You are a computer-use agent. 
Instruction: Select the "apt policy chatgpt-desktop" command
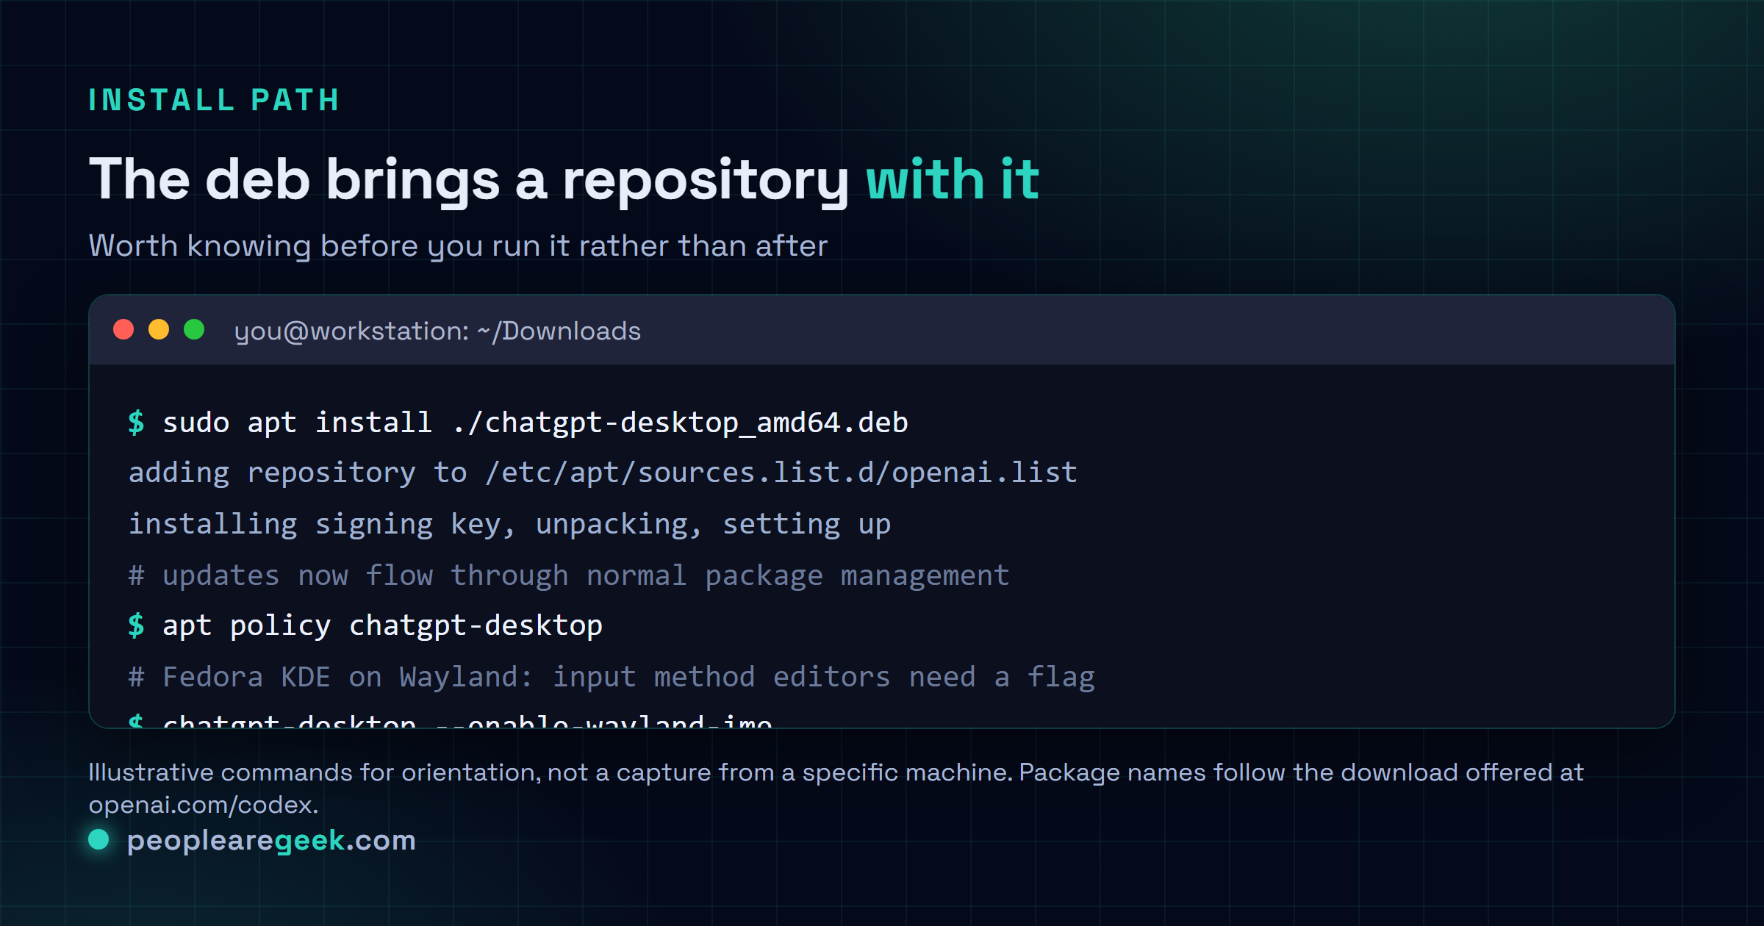[365, 625]
